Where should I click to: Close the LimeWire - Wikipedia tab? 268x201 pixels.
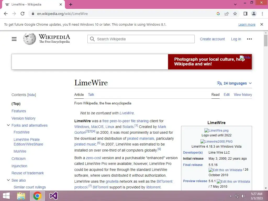[61, 4]
